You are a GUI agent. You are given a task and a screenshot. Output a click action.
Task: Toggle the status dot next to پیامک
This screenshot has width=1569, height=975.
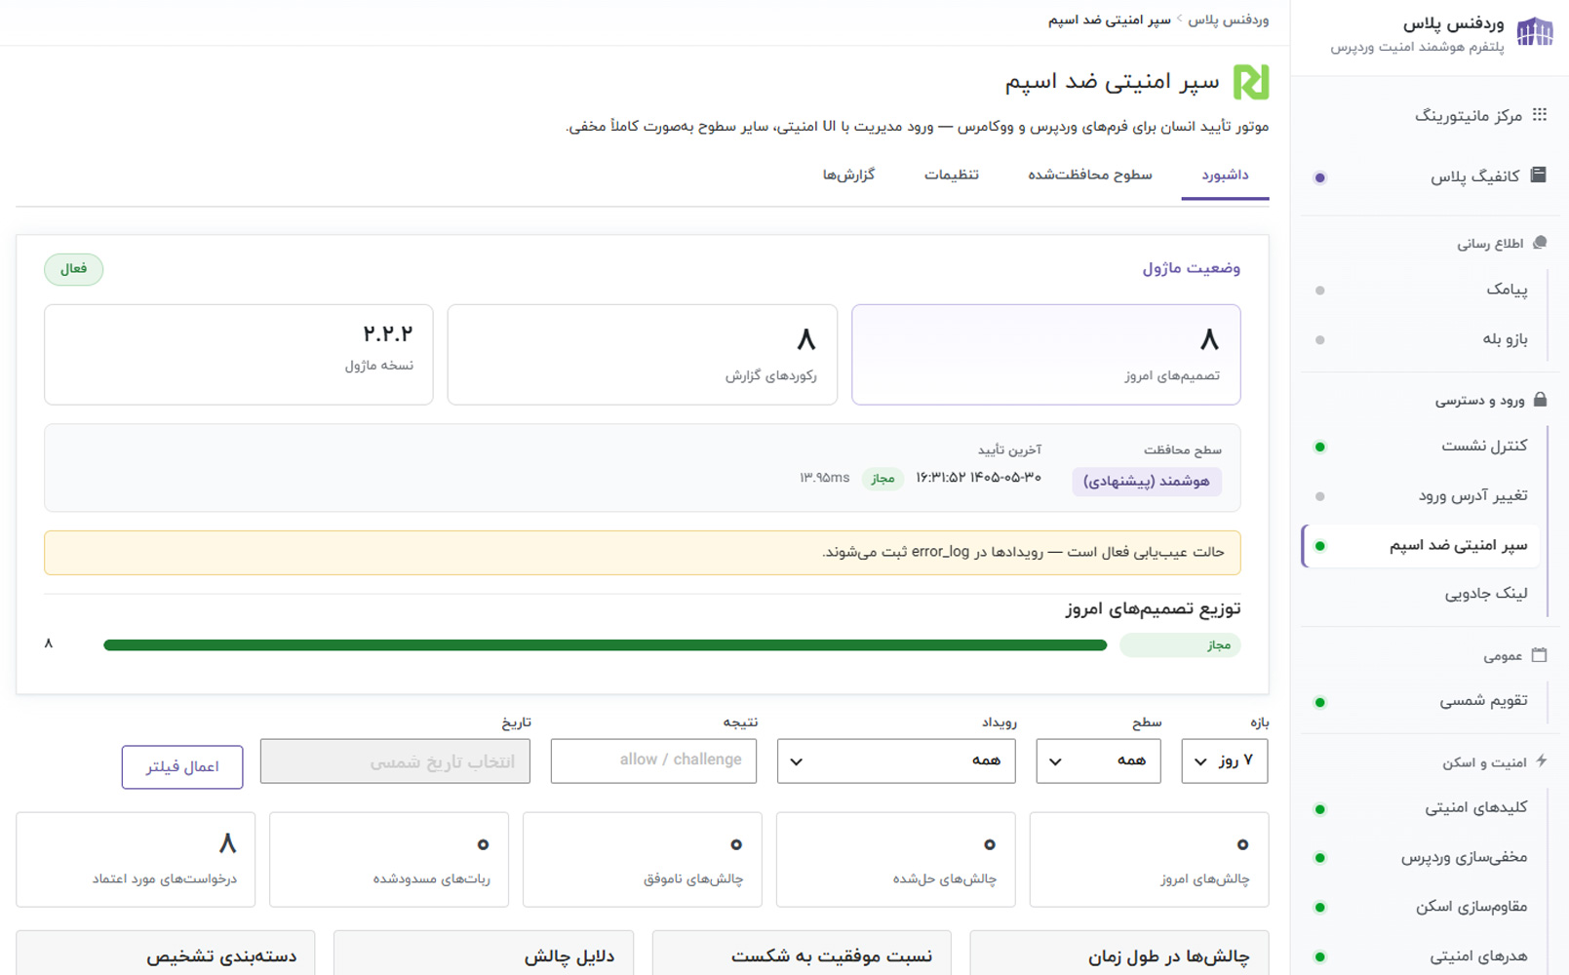tap(1320, 291)
